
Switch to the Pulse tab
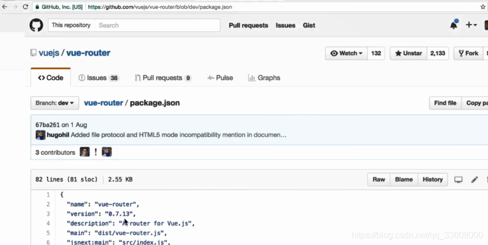pos(220,78)
